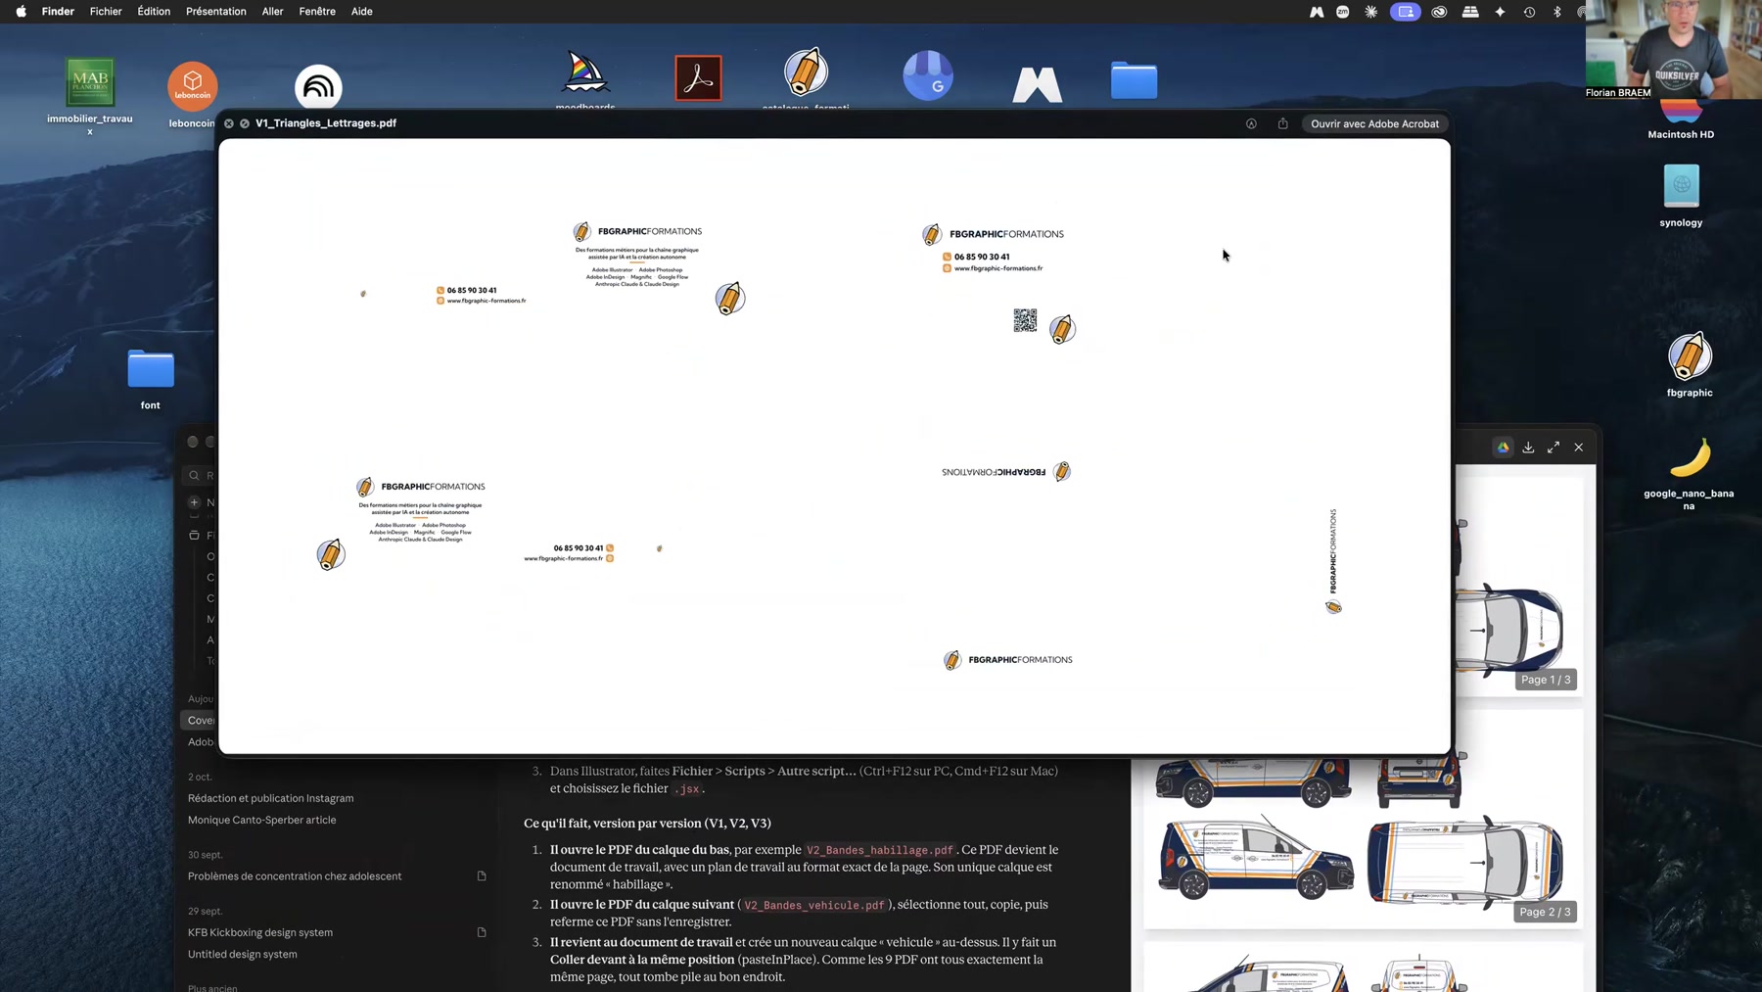Viewport: 1762px width, 992px height.
Task: Open Time Machine menu bar icon
Action: click(x=1529, y=12)
